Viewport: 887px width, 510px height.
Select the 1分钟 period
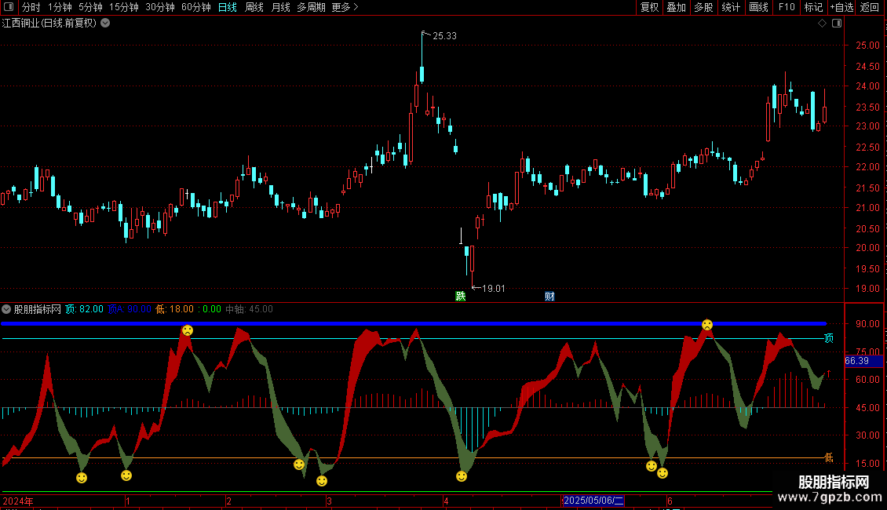[x=60, y=7]
